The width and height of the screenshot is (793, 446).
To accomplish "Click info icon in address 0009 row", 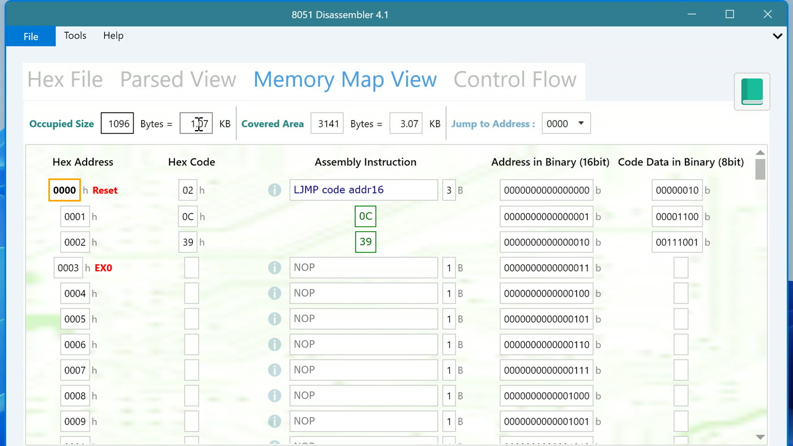I will tap(275, 421).
